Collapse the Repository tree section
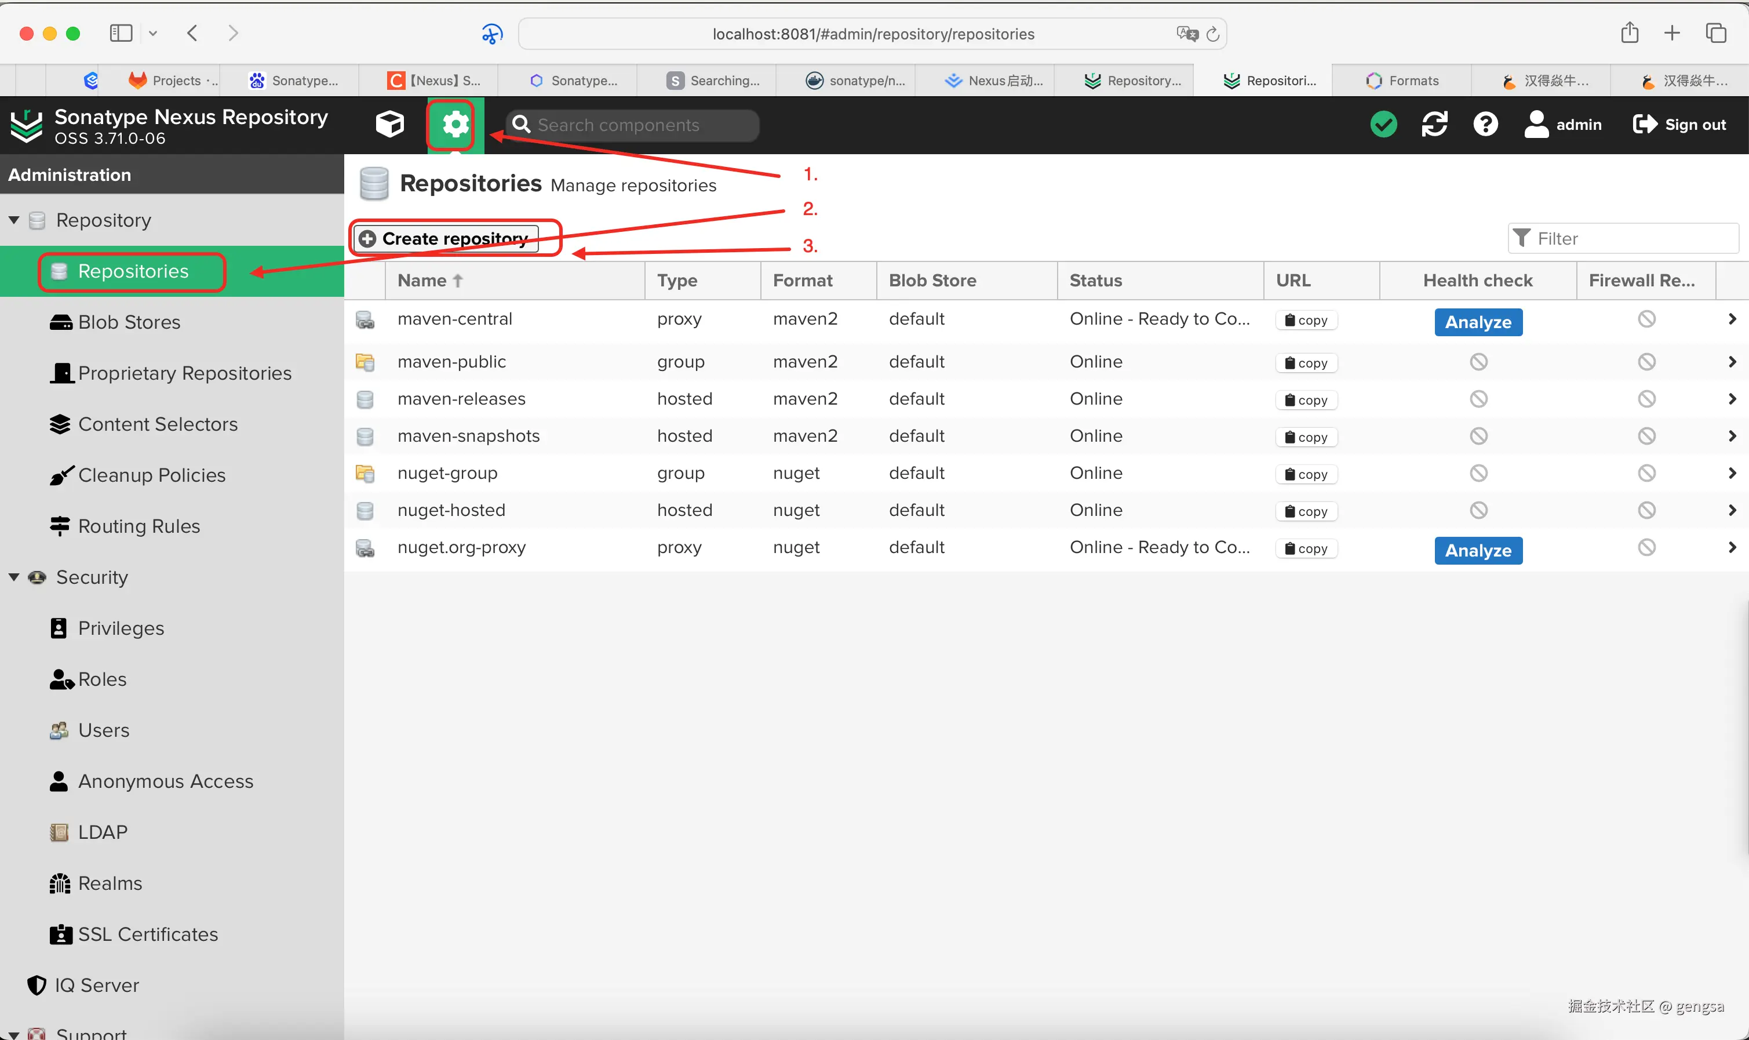1749x1040 pixels. (14, 220)
